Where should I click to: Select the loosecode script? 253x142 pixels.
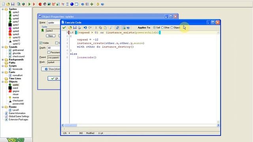[17, 69]
